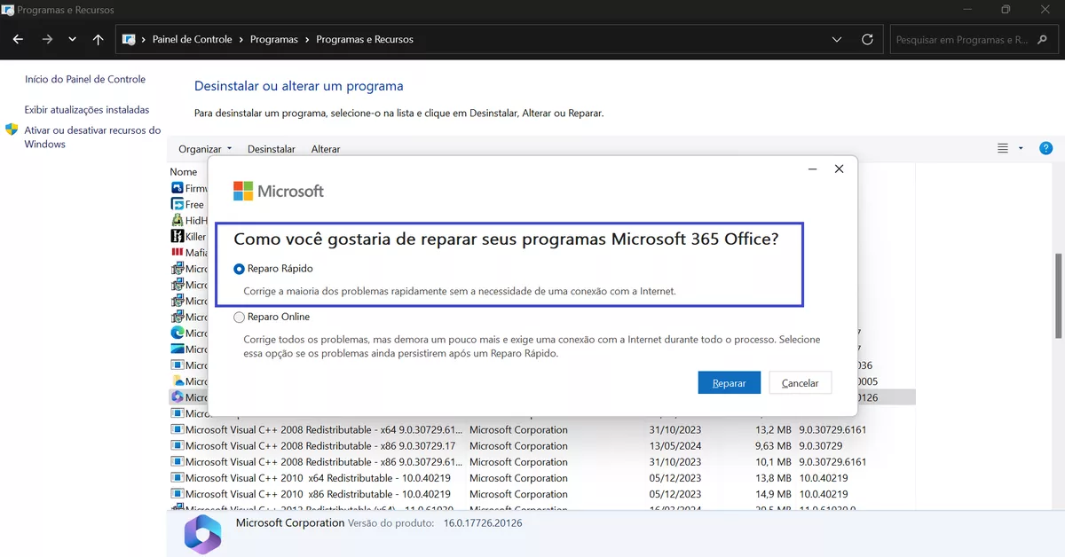Click the vertical scrollbar of the program list
This screenshot has width=1065, height=557.
[x=1058, y=295]
